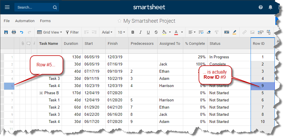This screenshot has height=137, width=284.
Task: Star the My Smartsheet Project sheet
Action: pos(119,21)
